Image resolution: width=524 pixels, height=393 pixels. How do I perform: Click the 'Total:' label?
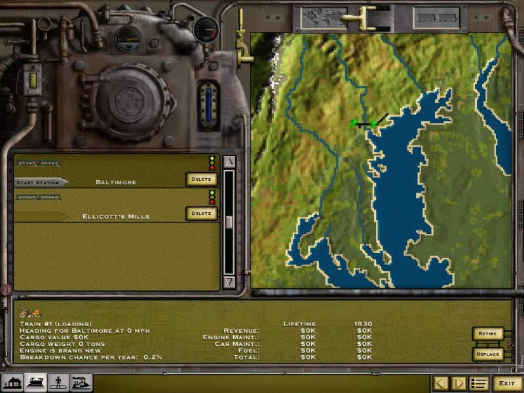(246, 357)
